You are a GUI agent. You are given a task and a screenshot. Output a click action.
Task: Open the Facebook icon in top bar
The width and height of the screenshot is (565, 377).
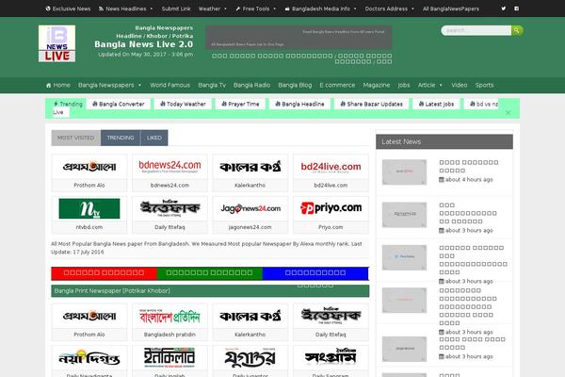516,8
